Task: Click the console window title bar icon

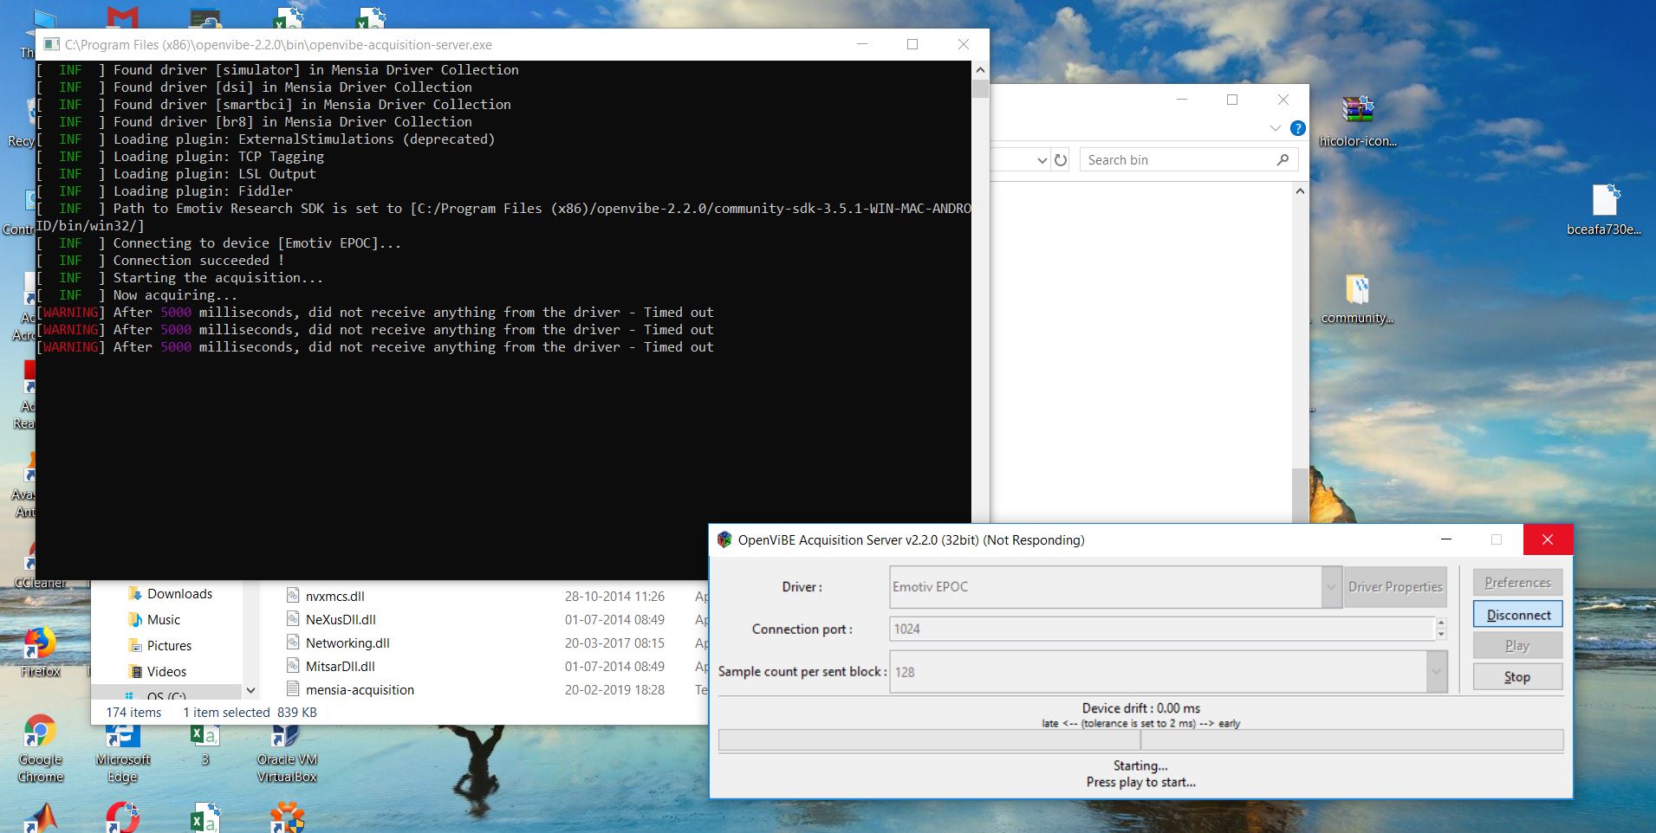Action: pyautogui.click(x=51, y=44)
